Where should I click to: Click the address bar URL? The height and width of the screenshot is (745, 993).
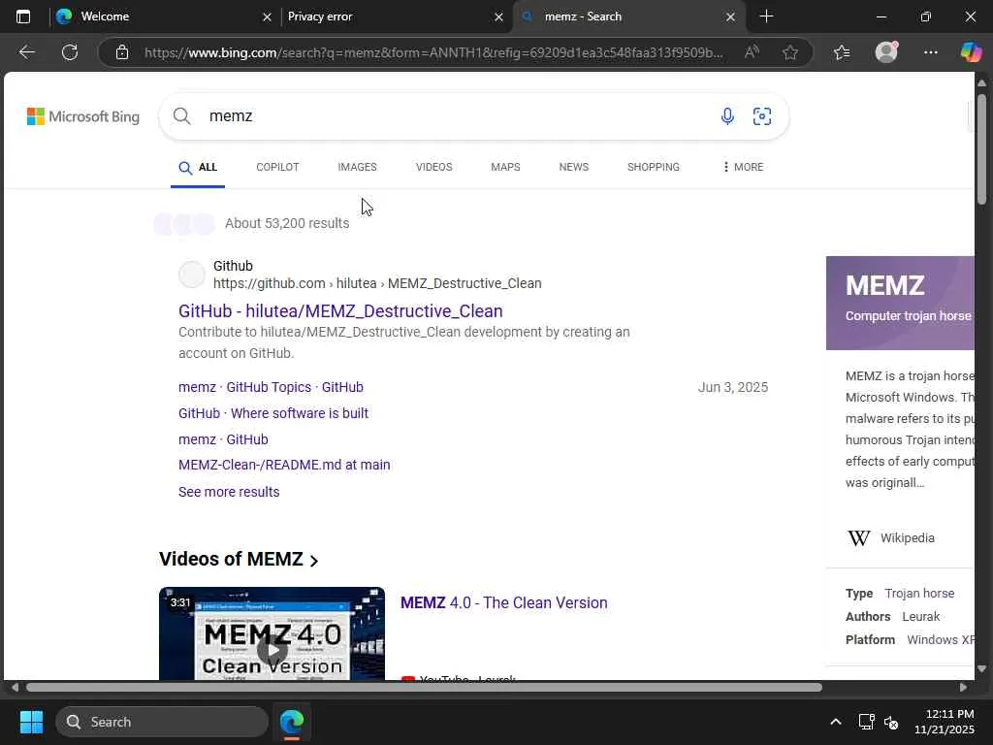pos(433,52)
